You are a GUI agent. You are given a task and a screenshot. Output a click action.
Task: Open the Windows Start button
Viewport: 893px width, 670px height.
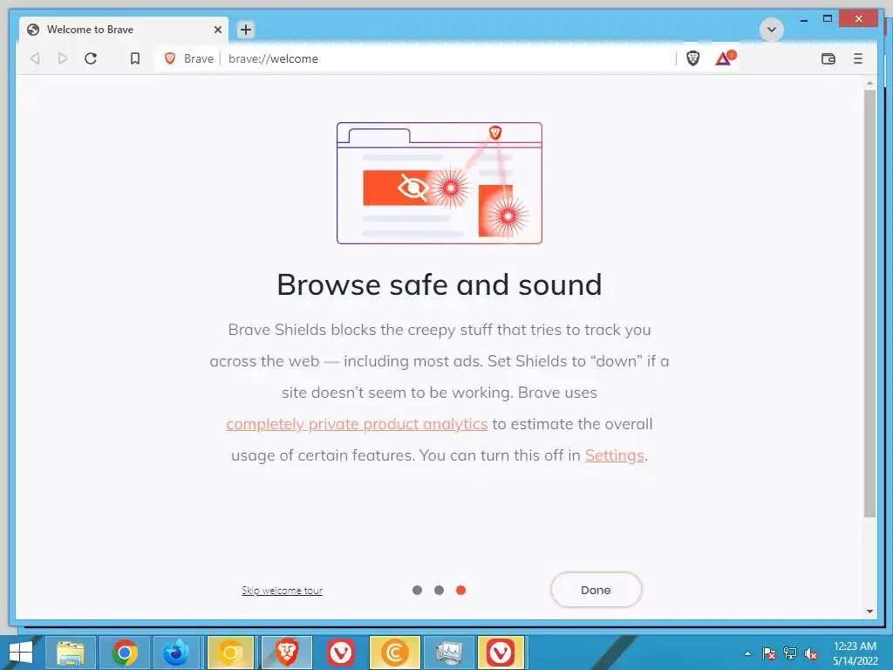[20, 653]
